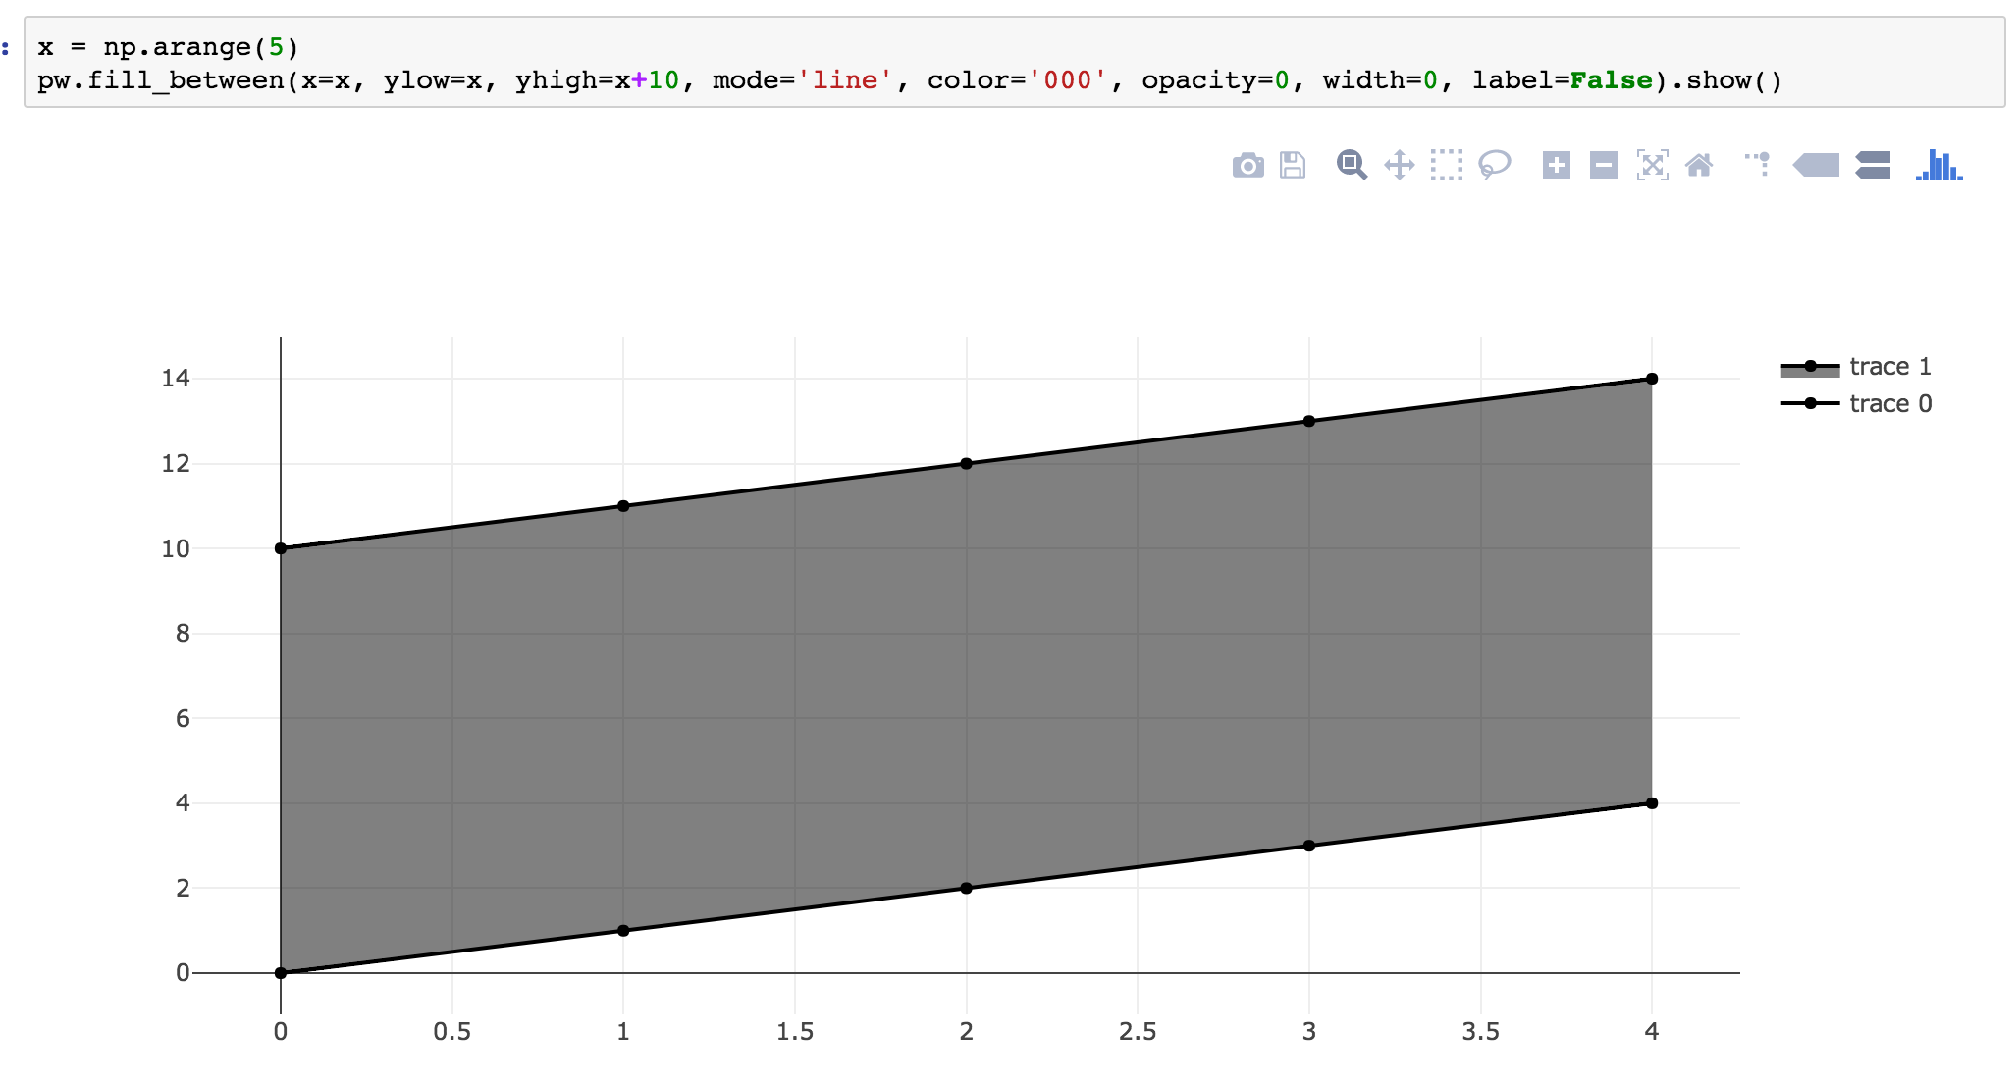Click the Autoscale axes icon
The height and width of the screenshot is (1081, 2016).
tap(1652, 165)
